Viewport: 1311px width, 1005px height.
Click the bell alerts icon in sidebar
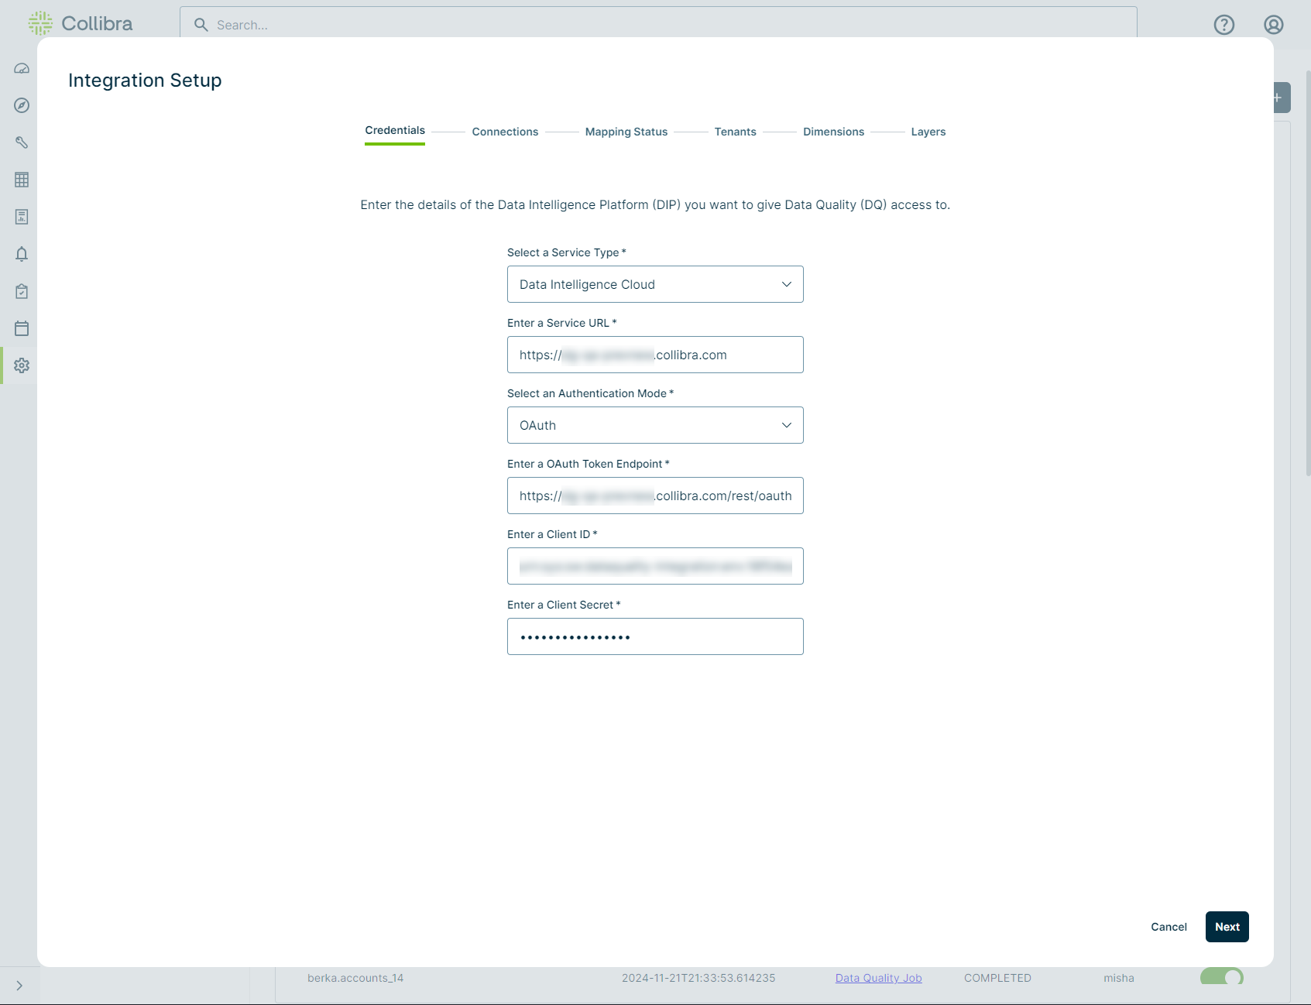[x=22, y=254]
